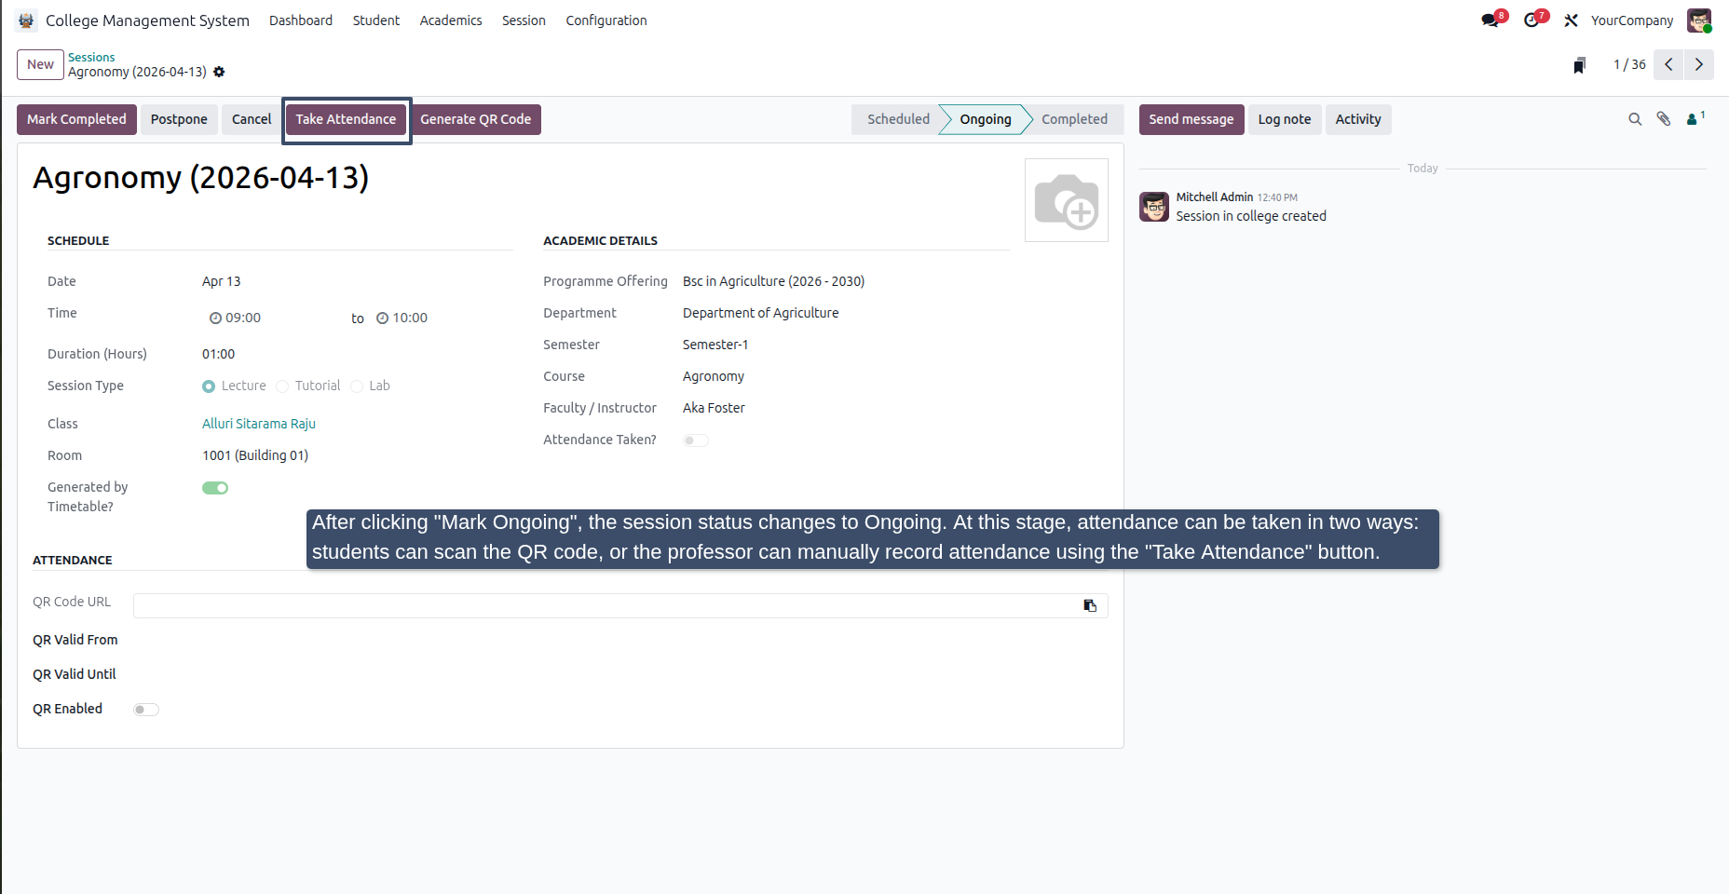Go back to the Sessions breadcrumb

tap(91, 57)
